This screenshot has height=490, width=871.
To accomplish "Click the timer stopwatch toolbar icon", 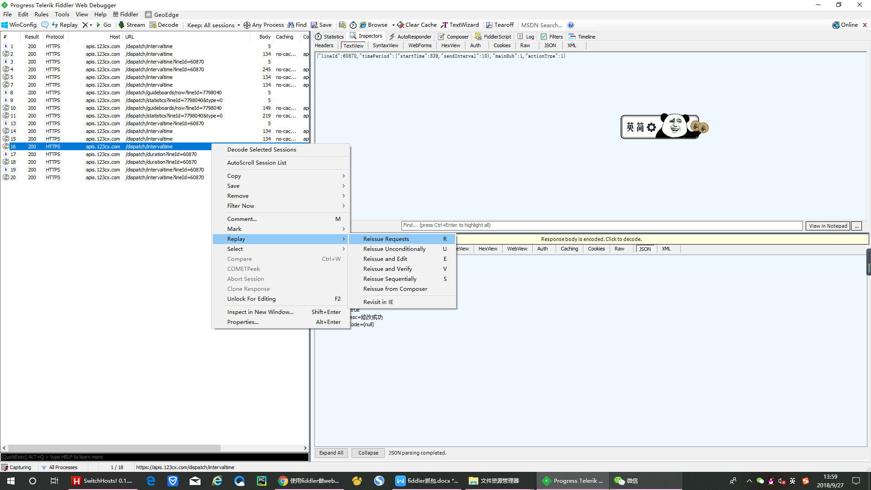I will point(353,25).
